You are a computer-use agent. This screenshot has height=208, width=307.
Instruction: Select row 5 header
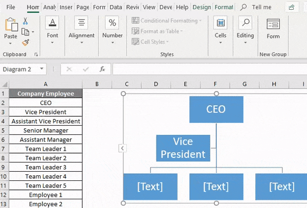click(4, 130)
